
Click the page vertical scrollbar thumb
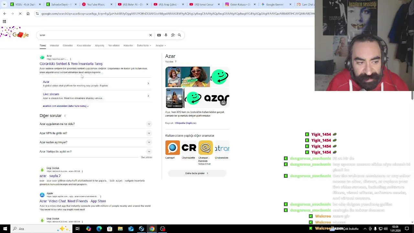(x=412, y=95)
